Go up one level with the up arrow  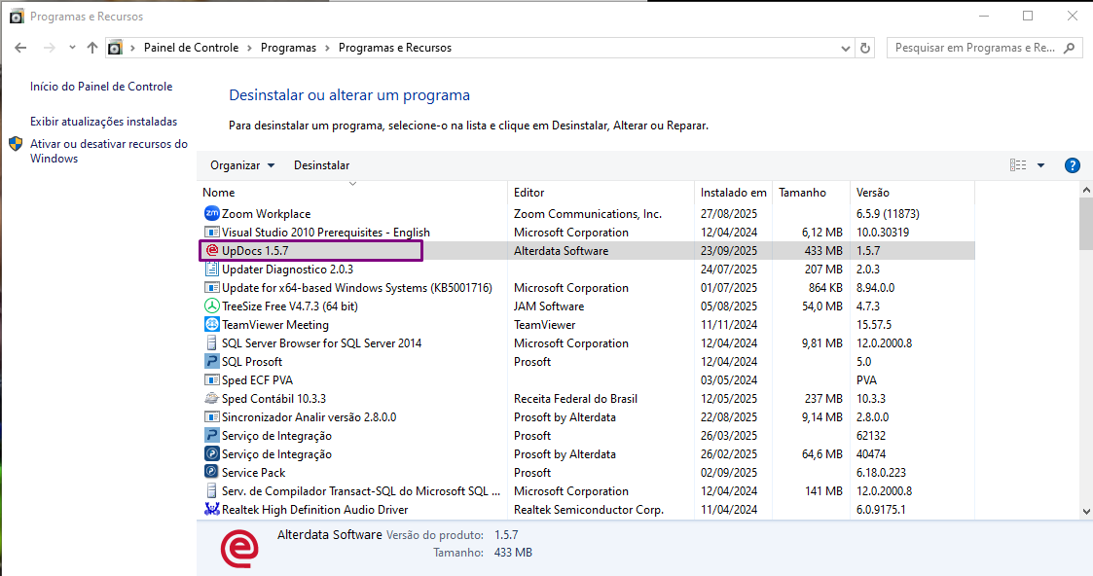pyautogui.click(x=92, y=48)
